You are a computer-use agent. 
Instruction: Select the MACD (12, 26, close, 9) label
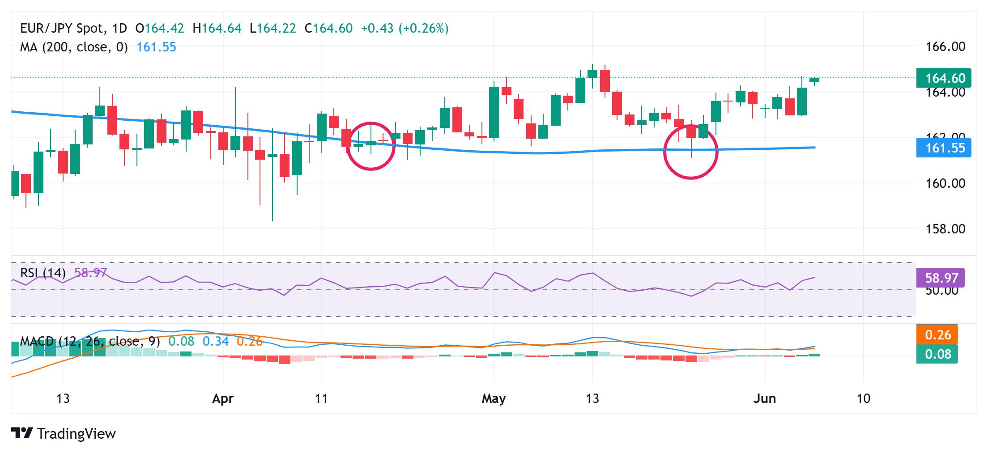[x=89, y=342]
